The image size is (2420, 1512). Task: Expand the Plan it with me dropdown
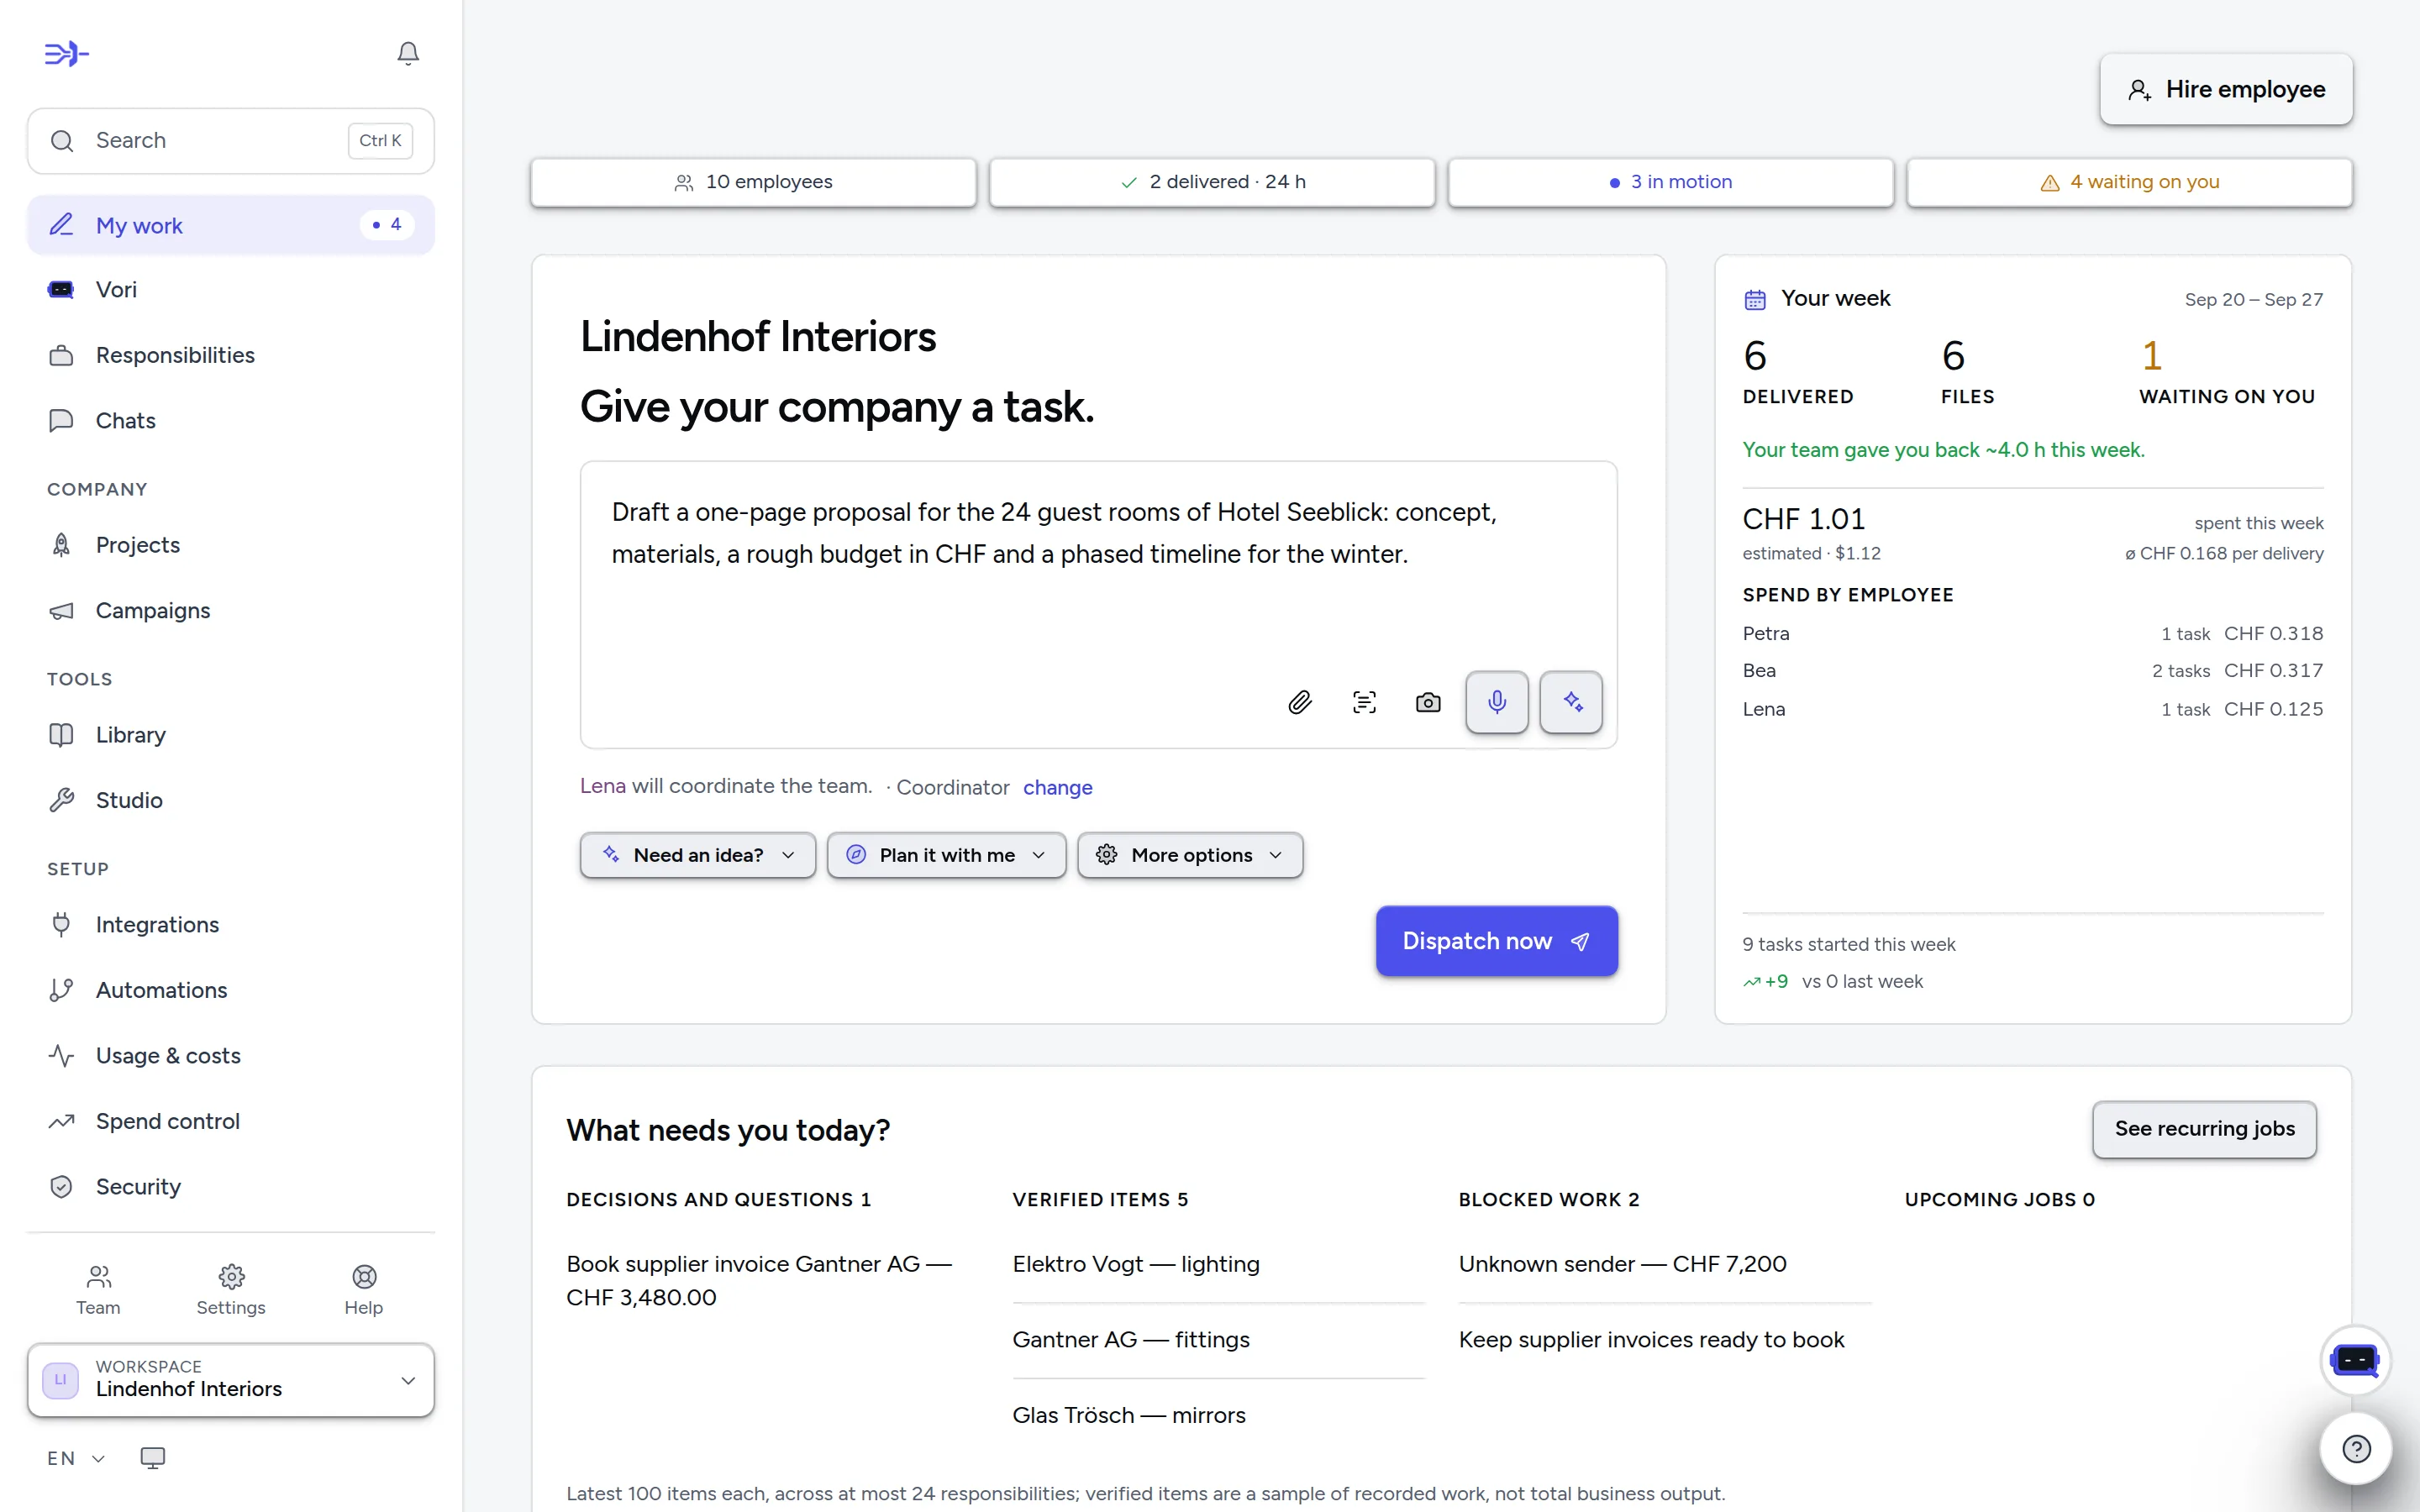click(946, 855)
